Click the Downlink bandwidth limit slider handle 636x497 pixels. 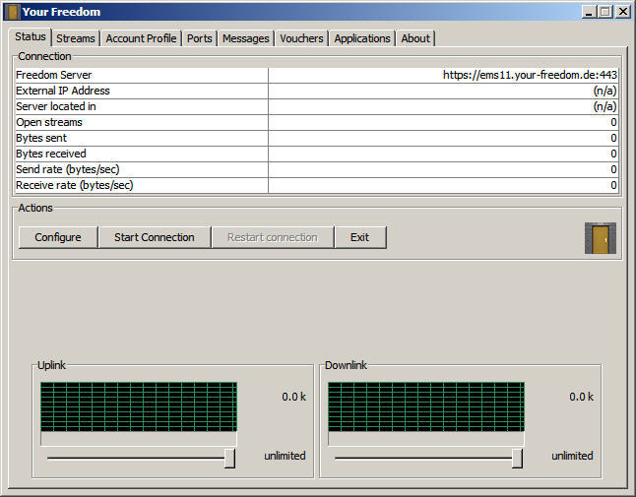517,458
